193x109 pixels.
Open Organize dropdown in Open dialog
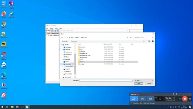[x=65, y=41]
